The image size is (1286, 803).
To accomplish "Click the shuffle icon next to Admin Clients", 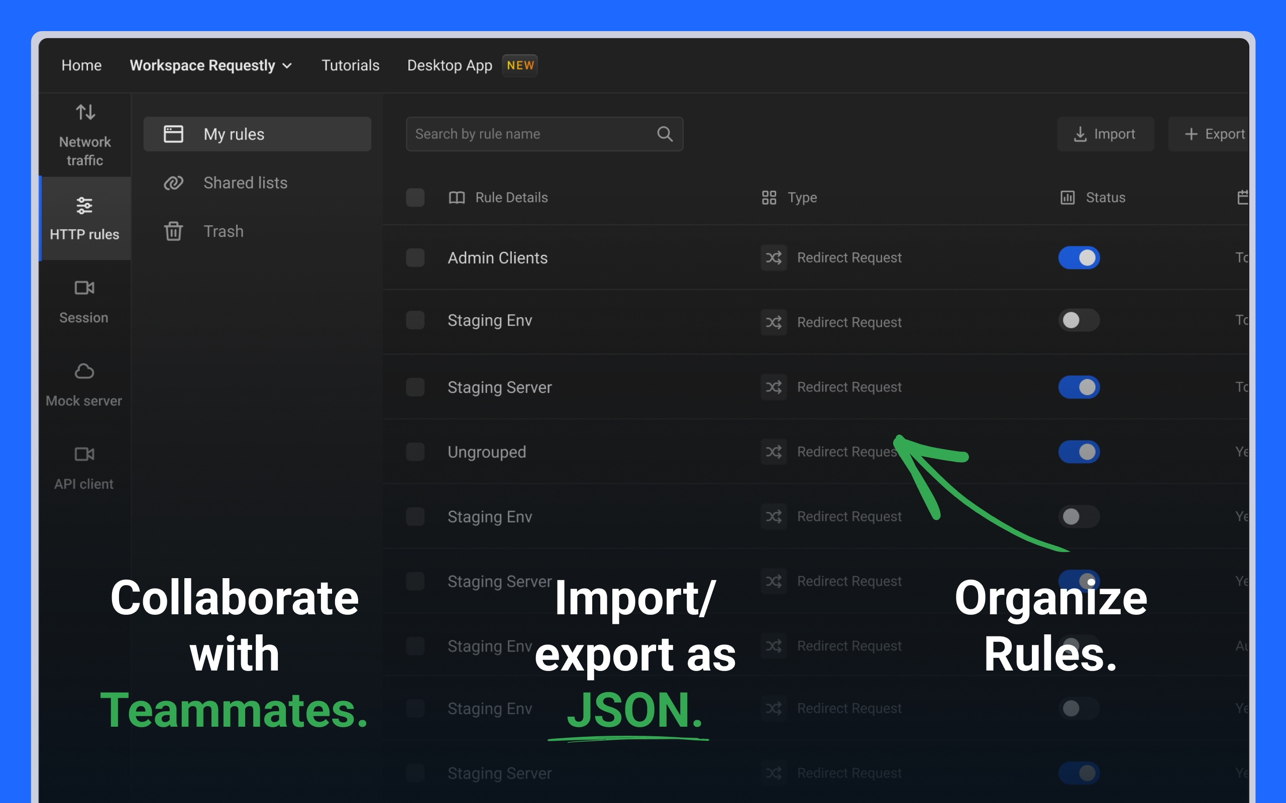I will pyautogui.click(x=773, y=257).
